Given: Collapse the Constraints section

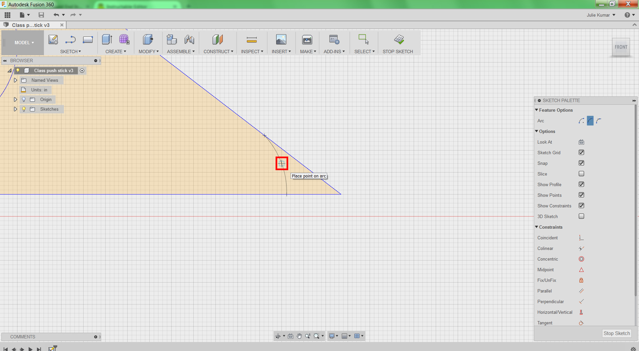Looking at the screenshot, I should [536, 227].
